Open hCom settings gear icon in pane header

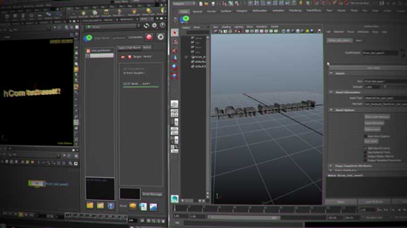154,25
